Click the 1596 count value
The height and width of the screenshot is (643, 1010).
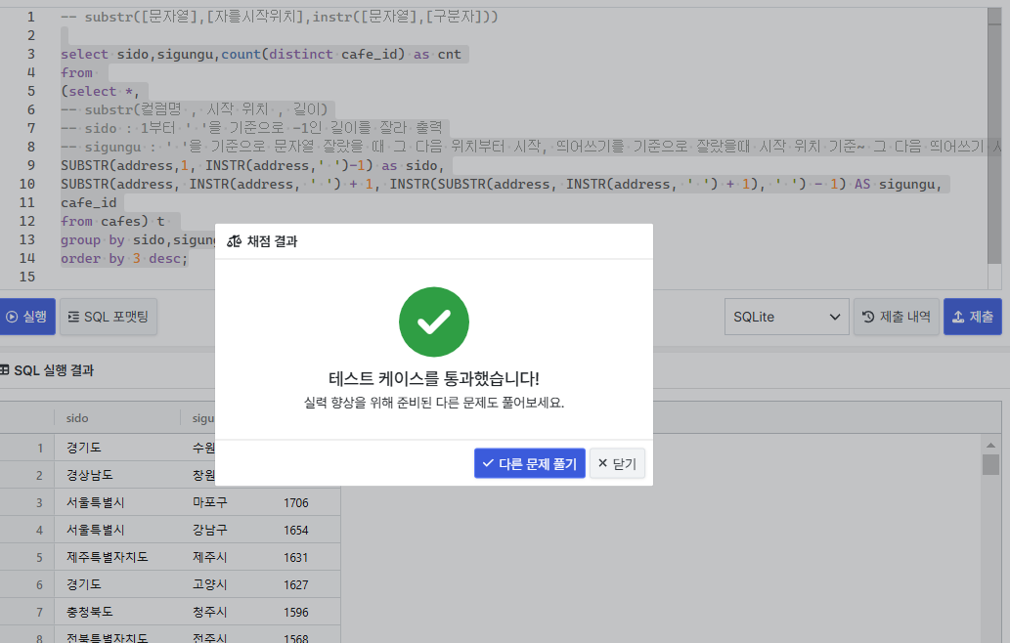point(295,612)
